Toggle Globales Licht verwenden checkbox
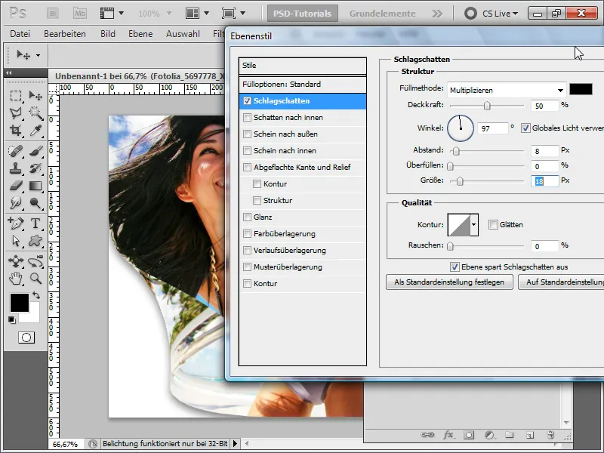 tap(525, 128)
